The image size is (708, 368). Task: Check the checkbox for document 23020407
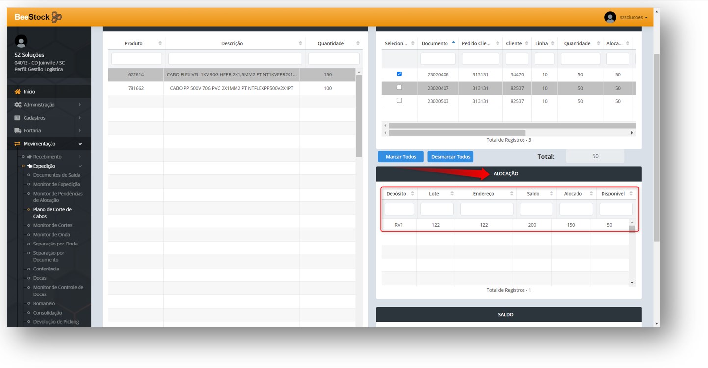399,87
